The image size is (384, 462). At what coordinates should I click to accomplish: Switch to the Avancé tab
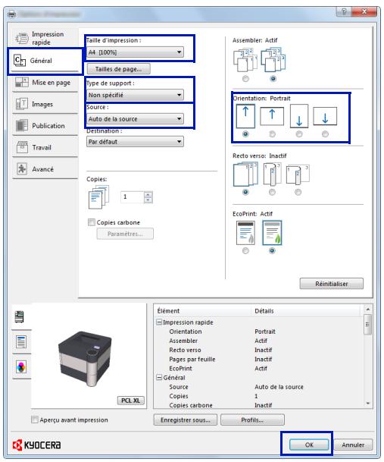(x=45, y=169)
